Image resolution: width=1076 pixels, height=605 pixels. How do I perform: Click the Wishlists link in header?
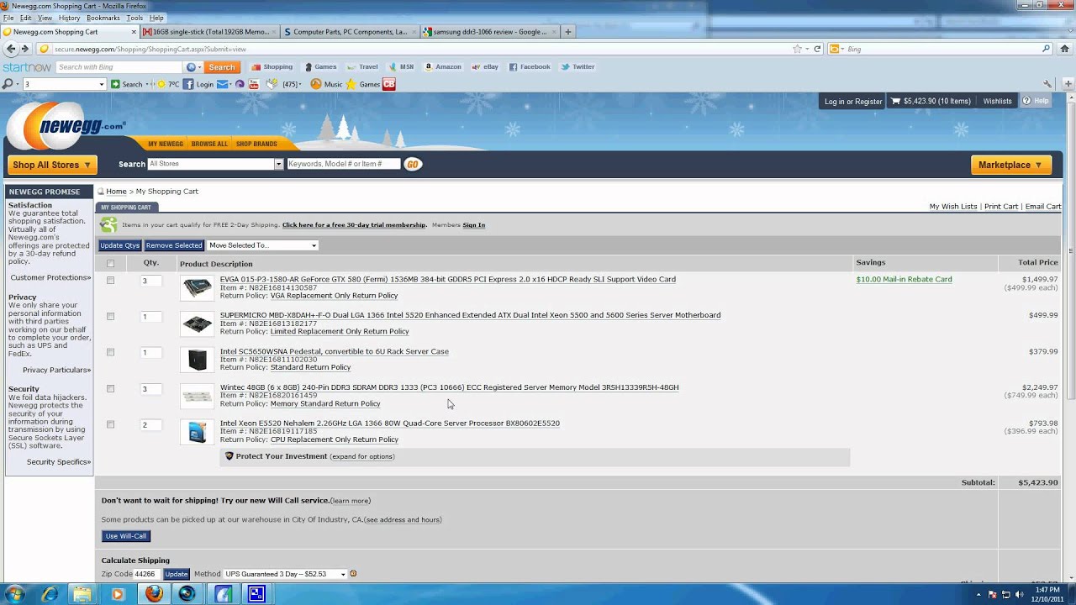[x=997, y=102]
